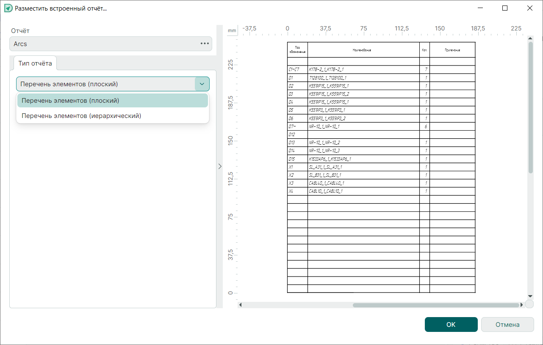Click the round button in the scrollbar corner
Viewport: 543px width, 345px height.
coord(529,304)
